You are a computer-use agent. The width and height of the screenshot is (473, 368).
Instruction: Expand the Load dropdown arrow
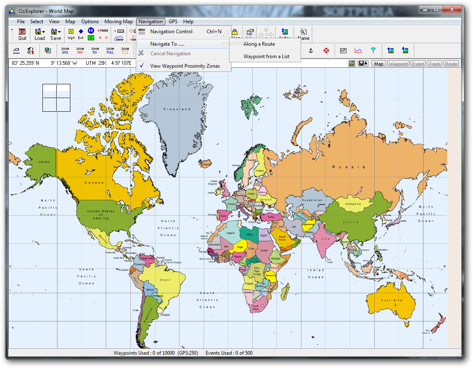tap(44, 32)
